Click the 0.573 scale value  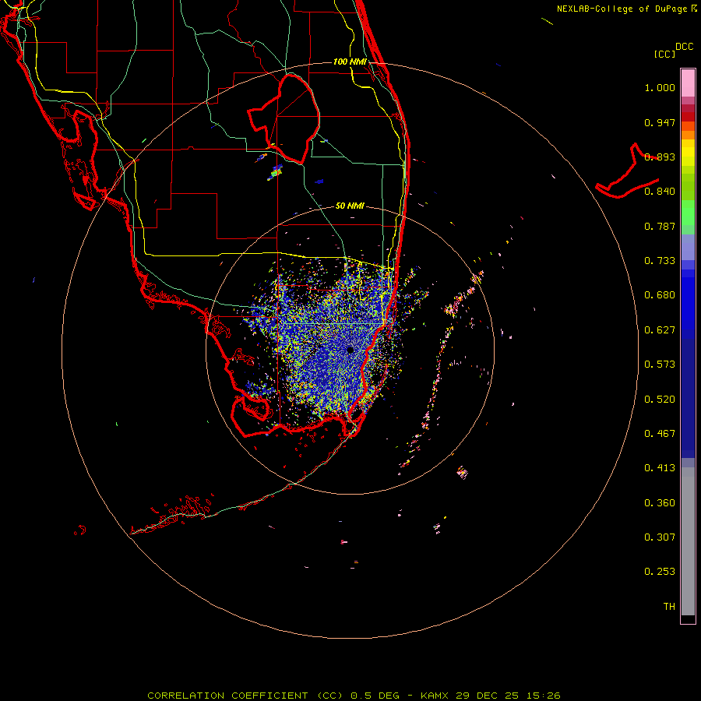click(x=660, y=365)
